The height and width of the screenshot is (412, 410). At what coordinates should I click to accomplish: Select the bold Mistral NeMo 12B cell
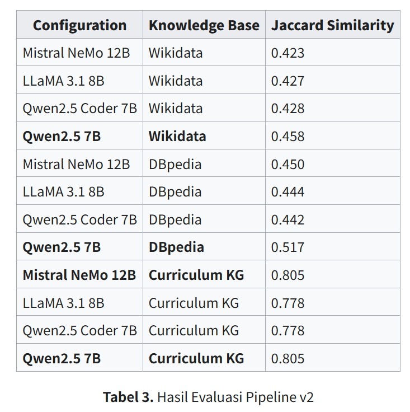79,275
